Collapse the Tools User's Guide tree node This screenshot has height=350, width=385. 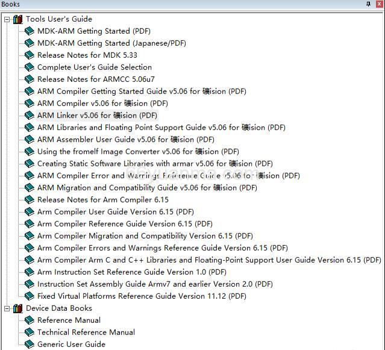[7, 19]
